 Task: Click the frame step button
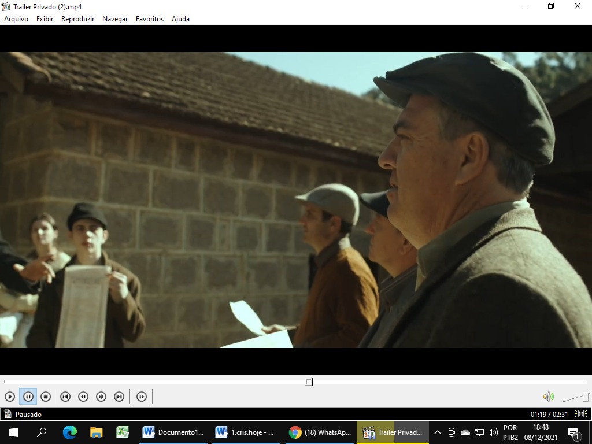(142, 397)
